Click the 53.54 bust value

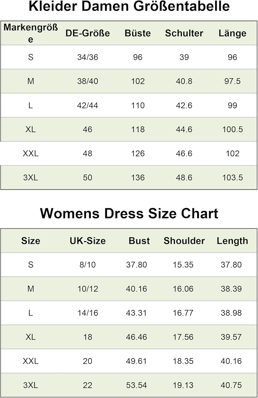136,385
